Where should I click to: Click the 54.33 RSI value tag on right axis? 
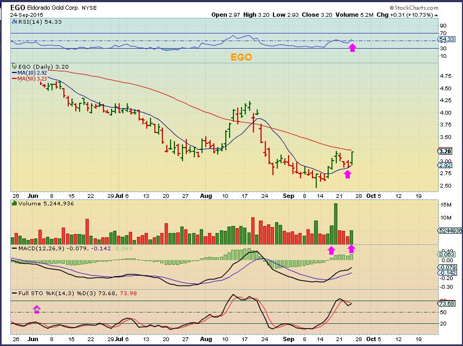pos(446,39)
